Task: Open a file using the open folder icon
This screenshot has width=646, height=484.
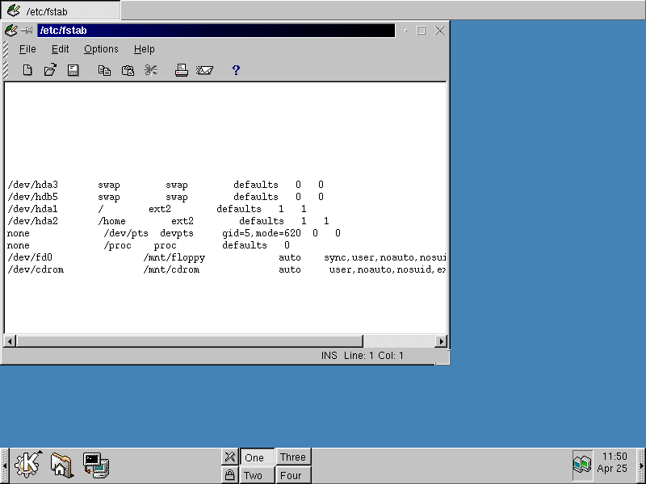Action: coord(50,70)
